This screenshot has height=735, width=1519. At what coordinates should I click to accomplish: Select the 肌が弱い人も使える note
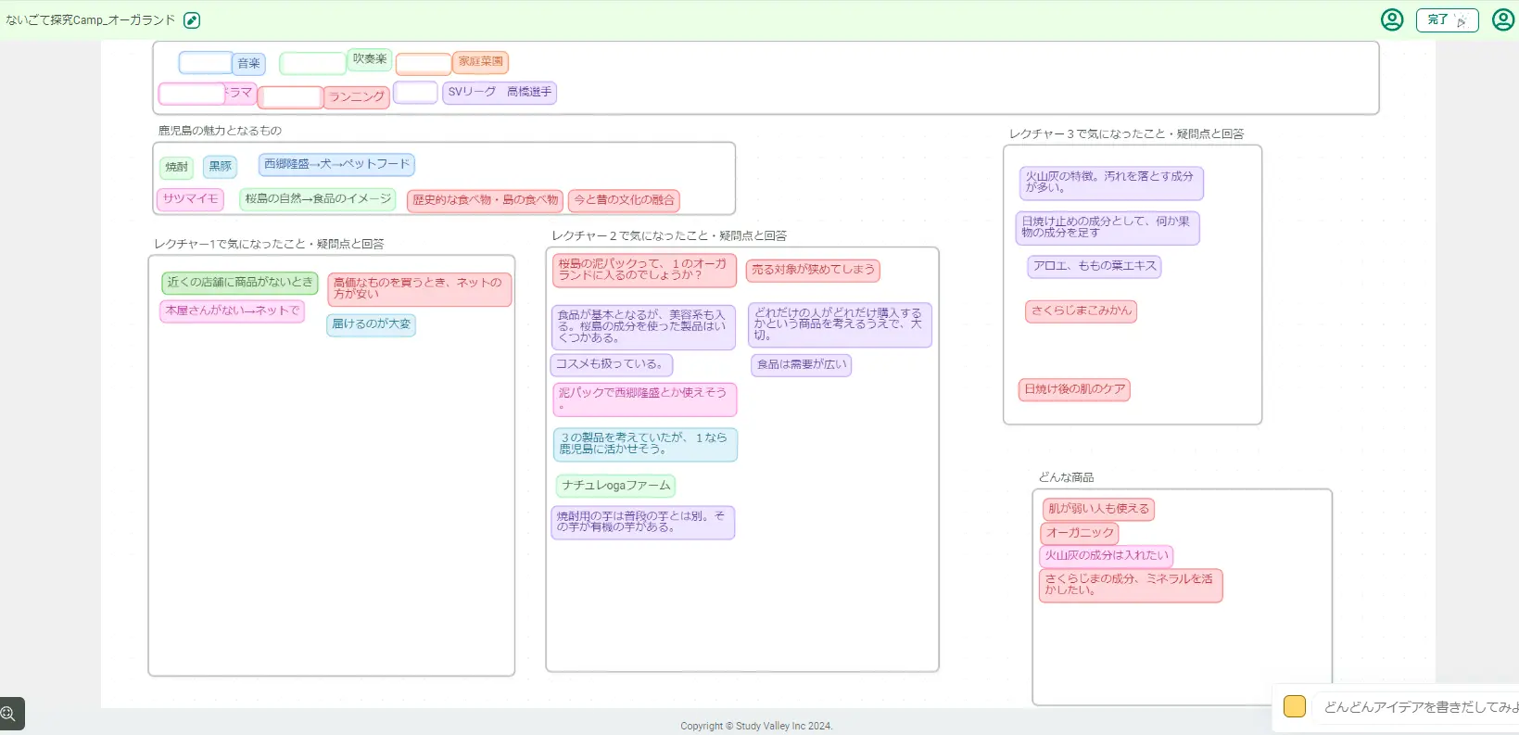(1098, 510)
